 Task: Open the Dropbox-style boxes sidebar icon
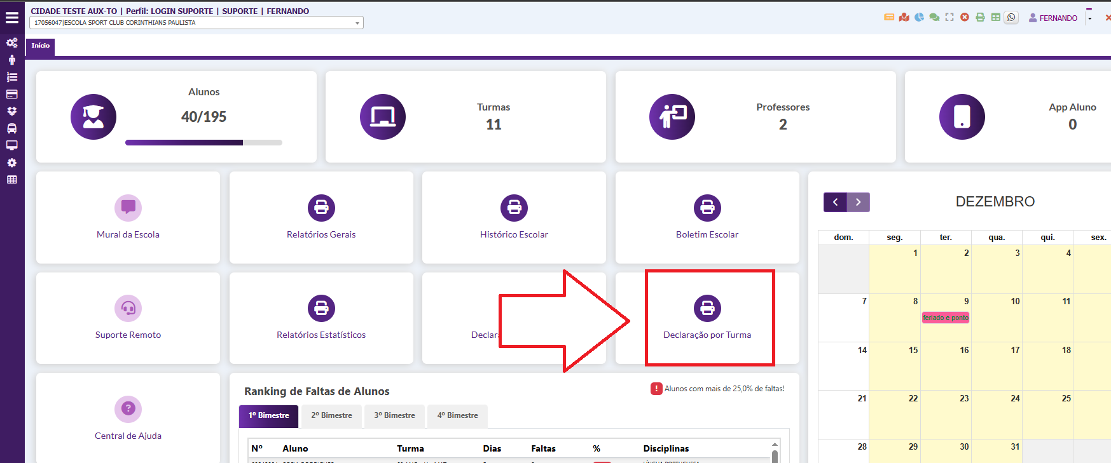pyautogui.click(x=11, y=111)
